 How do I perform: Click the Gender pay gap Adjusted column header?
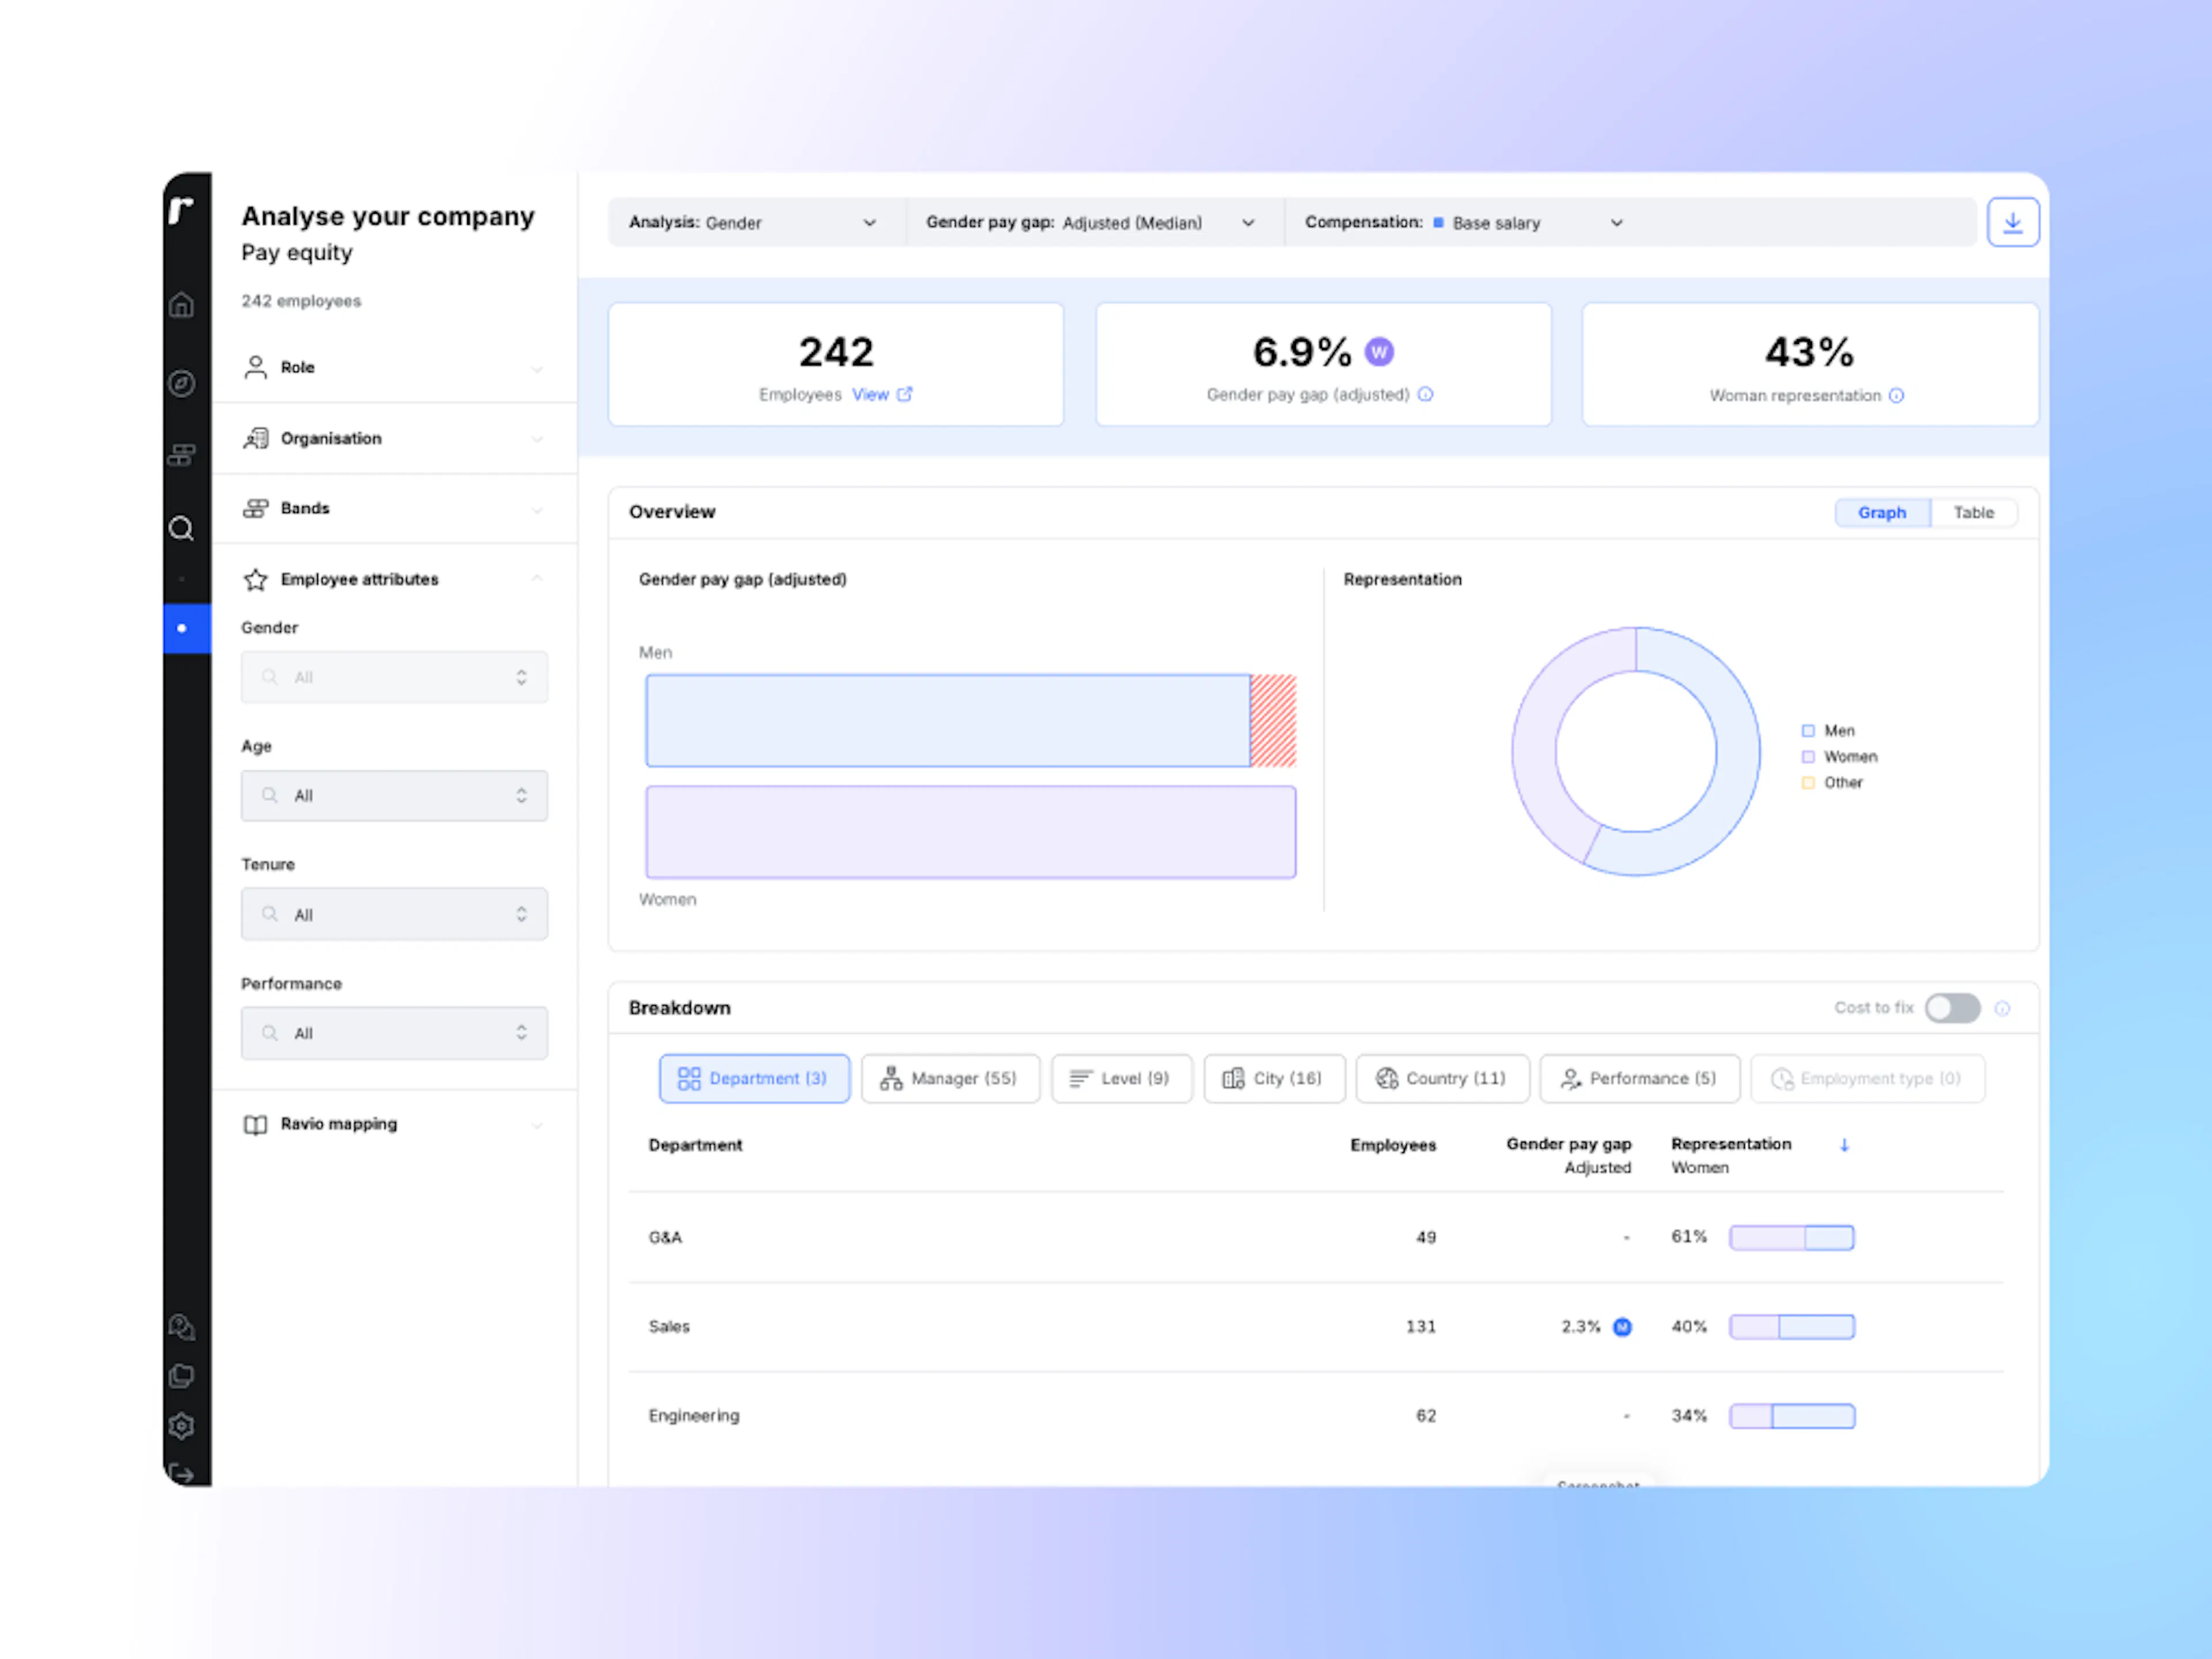pyautogui.click(x=1568, y=1155)
